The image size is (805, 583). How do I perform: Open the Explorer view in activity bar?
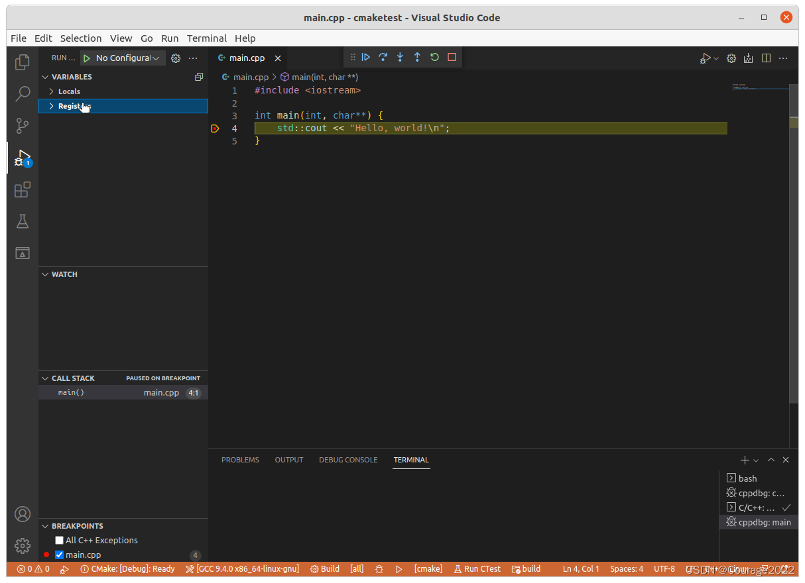pos(23,62)
